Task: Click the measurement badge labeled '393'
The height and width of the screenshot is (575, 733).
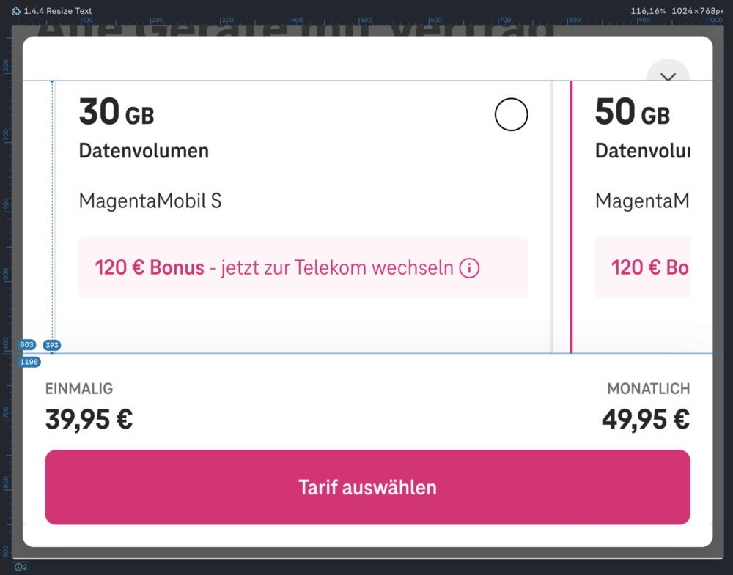Action: [x=51, y=344]
